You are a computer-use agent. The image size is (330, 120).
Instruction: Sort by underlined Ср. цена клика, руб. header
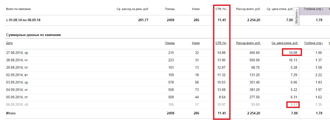tap(285, 43)
